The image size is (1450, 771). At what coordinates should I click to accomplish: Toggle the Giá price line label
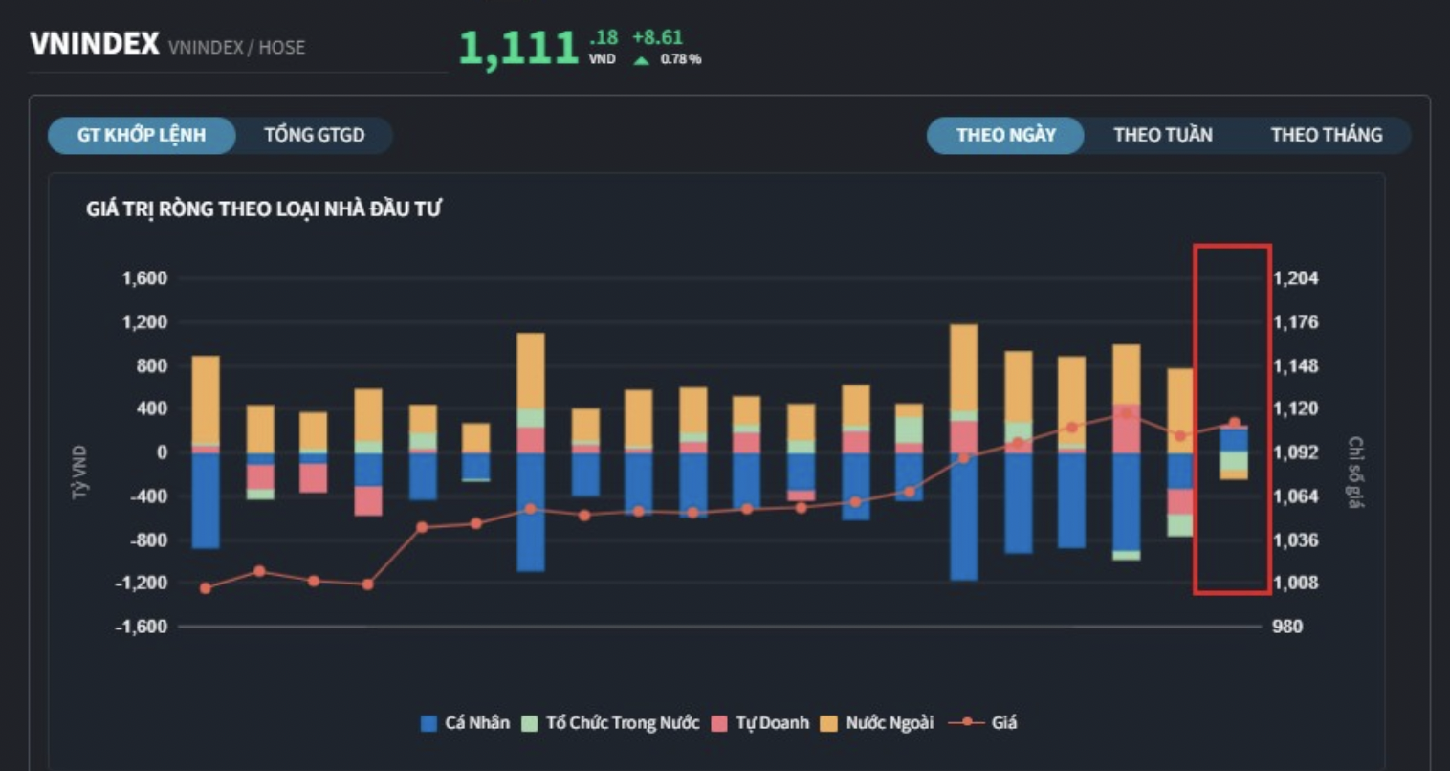click(x=1004, y=723)
